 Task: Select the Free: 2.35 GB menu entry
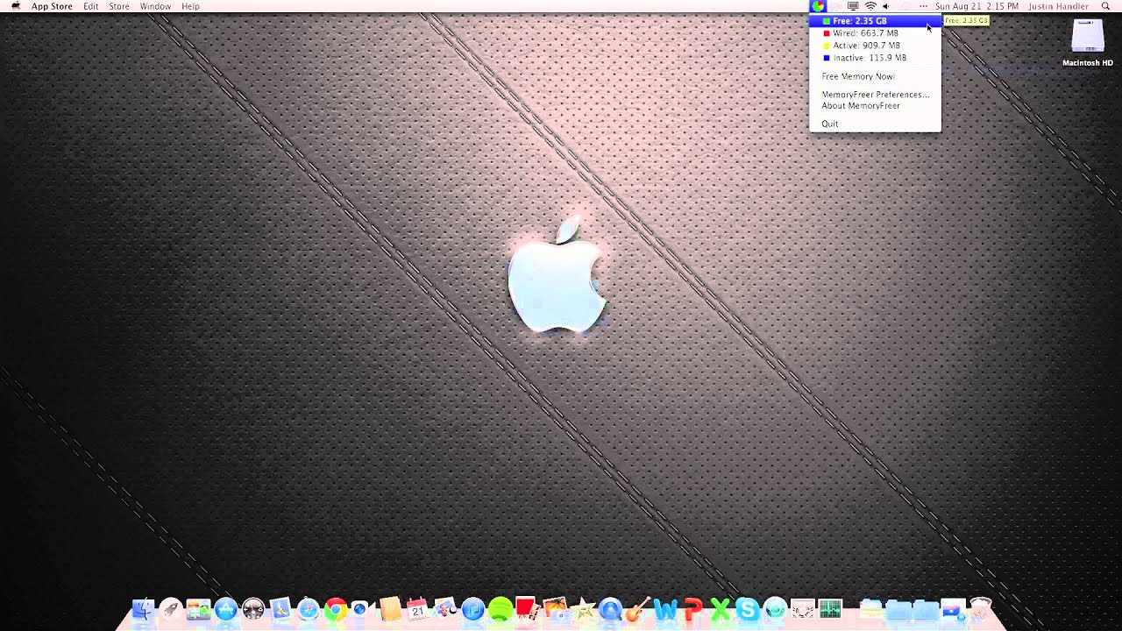click(x=875, y=21)
